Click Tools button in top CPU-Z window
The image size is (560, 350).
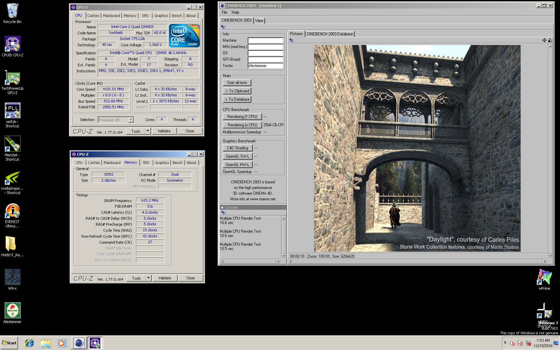point(136,131)
